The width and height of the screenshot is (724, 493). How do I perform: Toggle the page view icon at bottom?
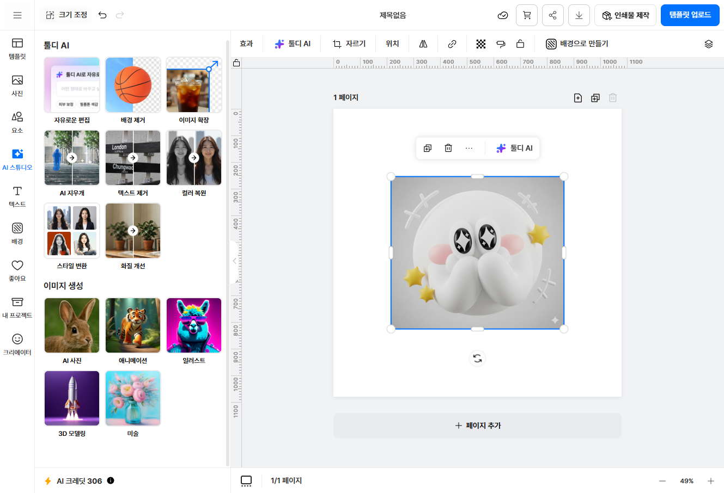[x=246, y=480]
